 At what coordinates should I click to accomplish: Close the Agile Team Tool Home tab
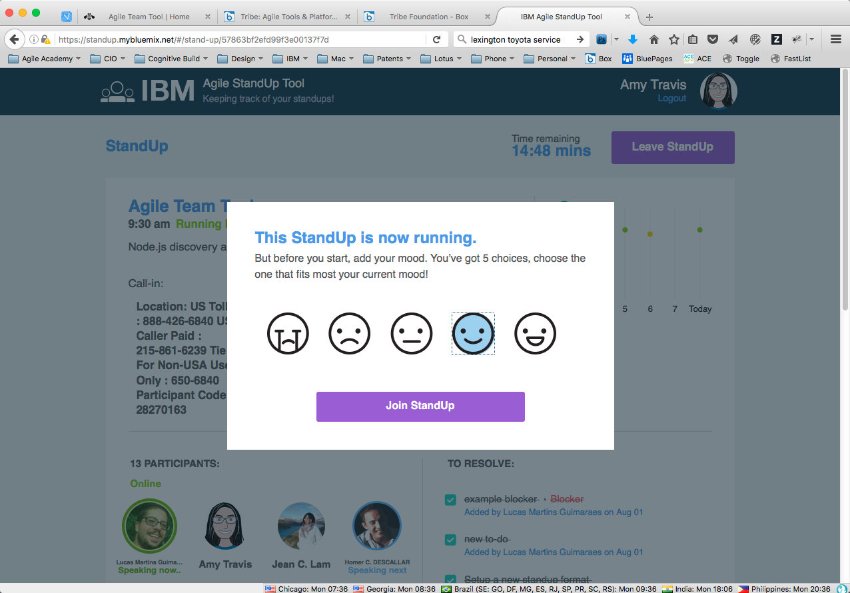tap(208, 17)
